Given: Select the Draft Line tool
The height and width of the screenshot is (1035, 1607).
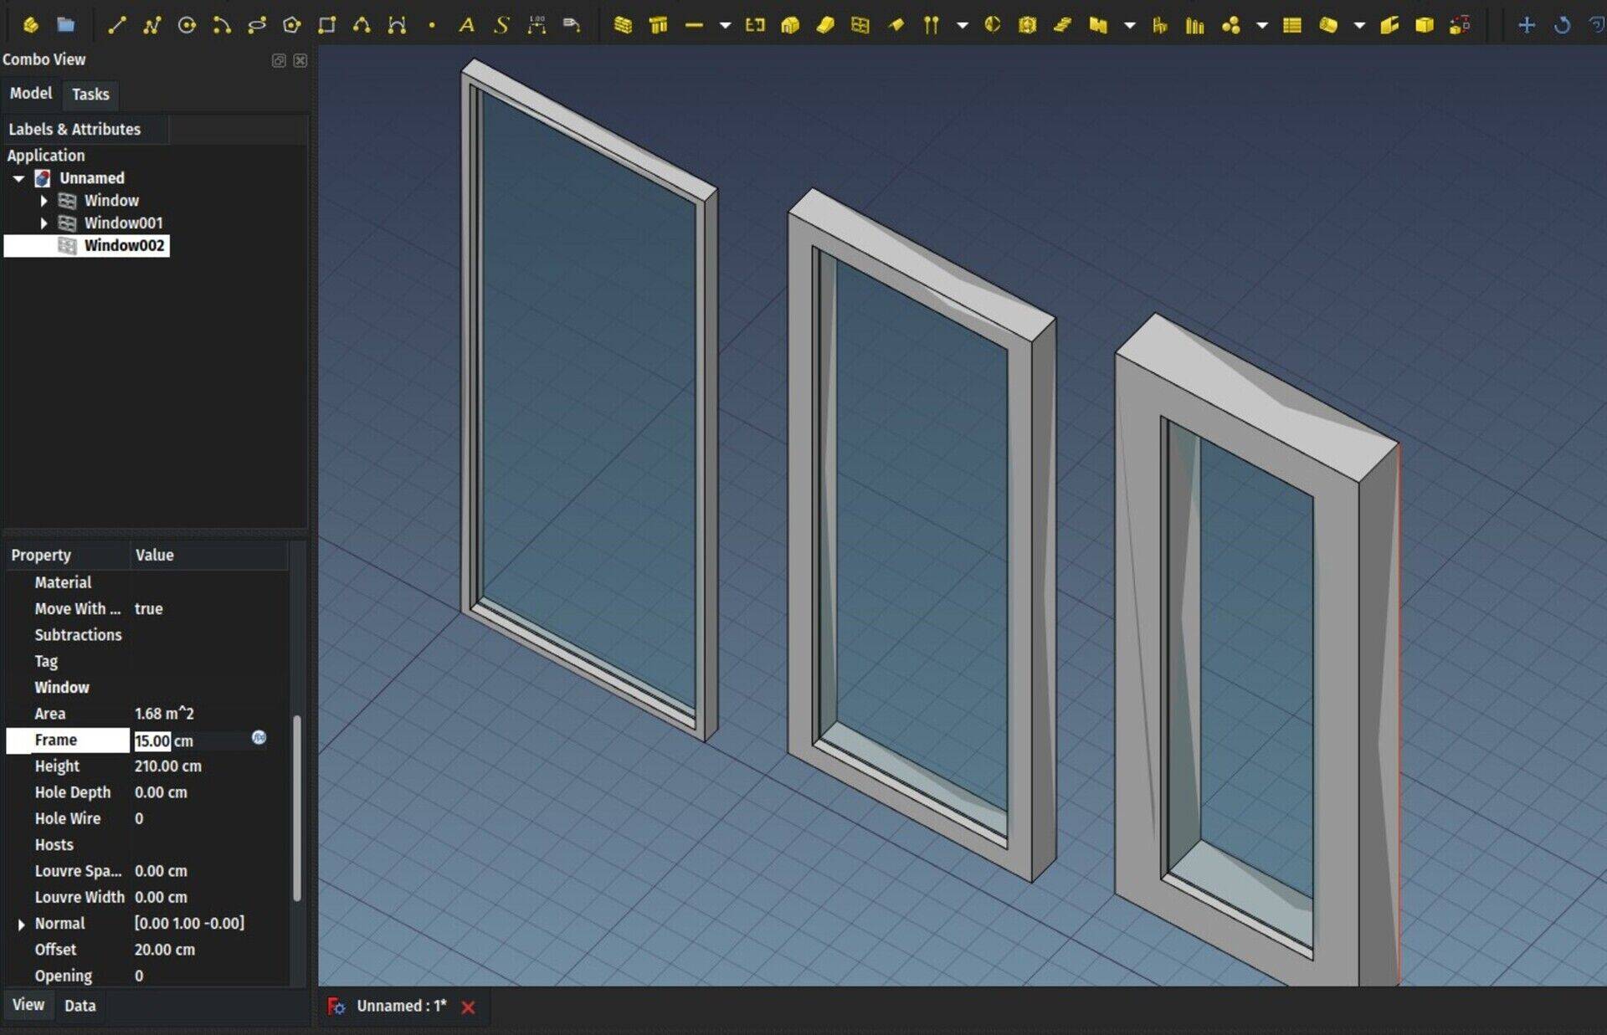Looking at the screenshot, I should click(x=116, y=25).
